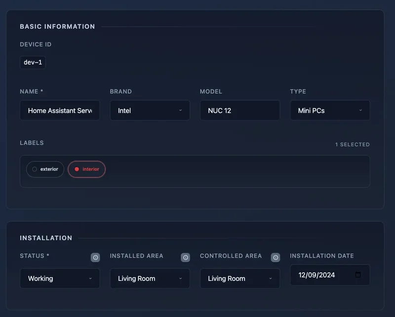The image size is (395, 317).
Task: Open the Brand dropdown showing Intel
Action: click(x=150, y=110)
